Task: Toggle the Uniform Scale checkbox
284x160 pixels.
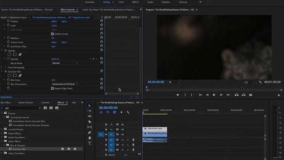Action: (52, 34)
